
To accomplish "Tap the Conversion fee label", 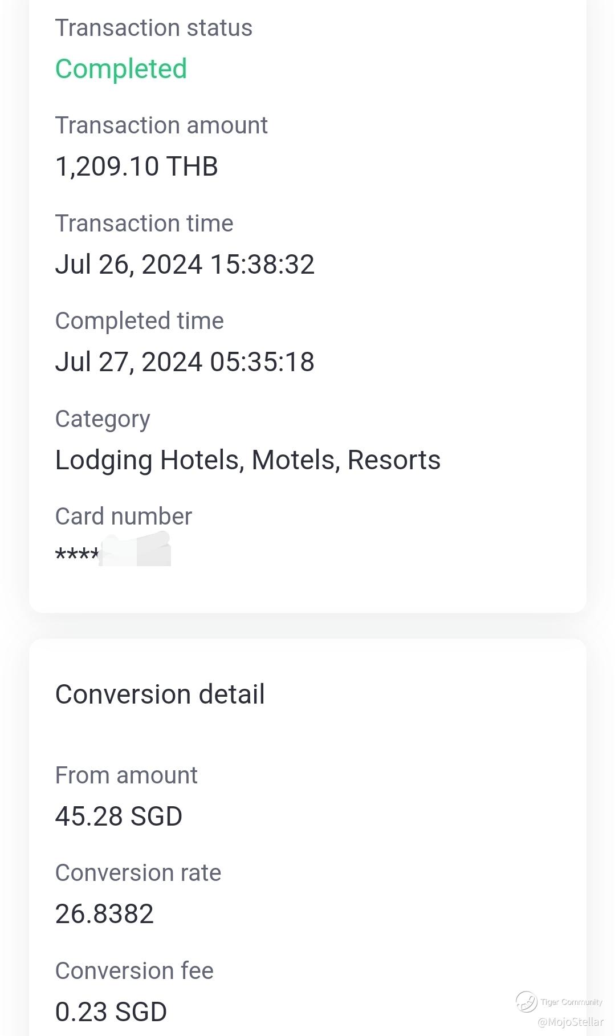I will coord(134,971).
